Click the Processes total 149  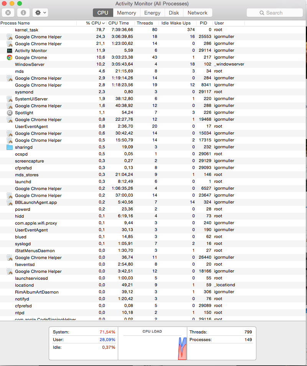click(x=248, y=340)
